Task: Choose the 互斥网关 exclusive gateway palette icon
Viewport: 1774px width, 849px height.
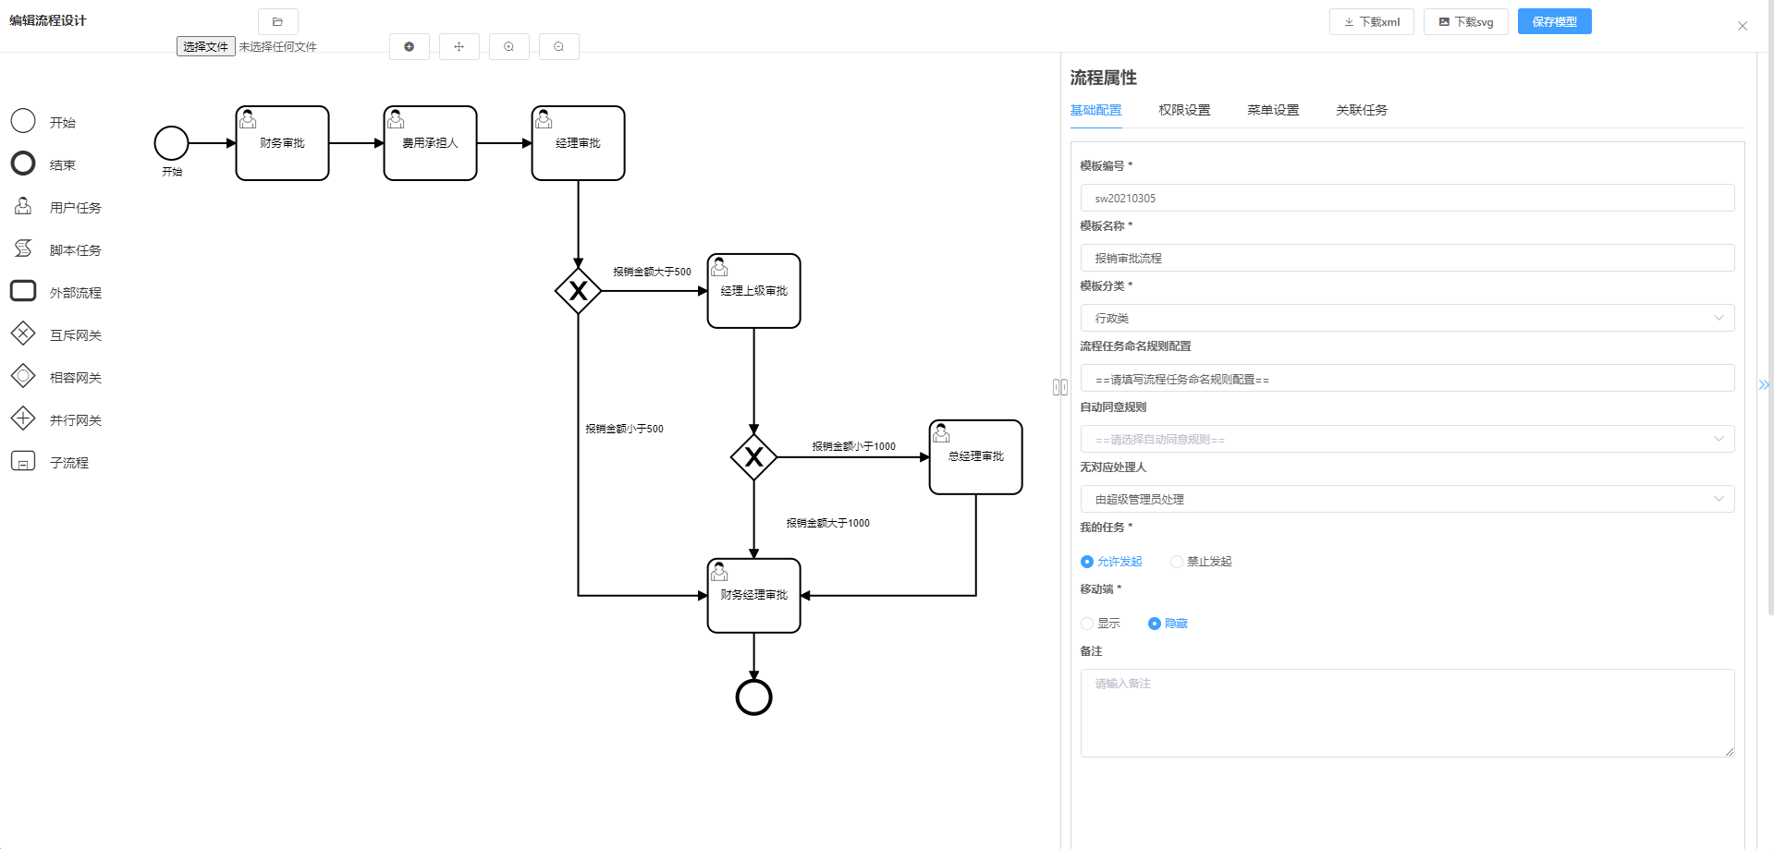Action: tap(23, 334)
